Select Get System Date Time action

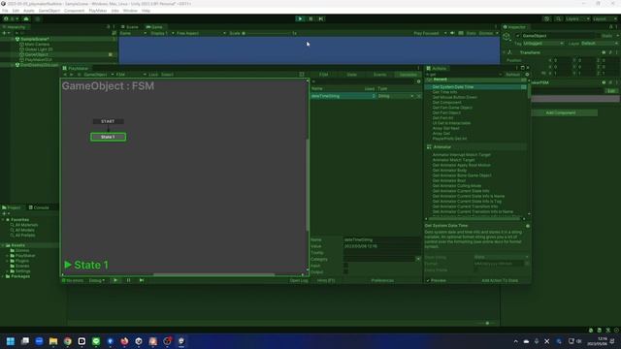476,86
